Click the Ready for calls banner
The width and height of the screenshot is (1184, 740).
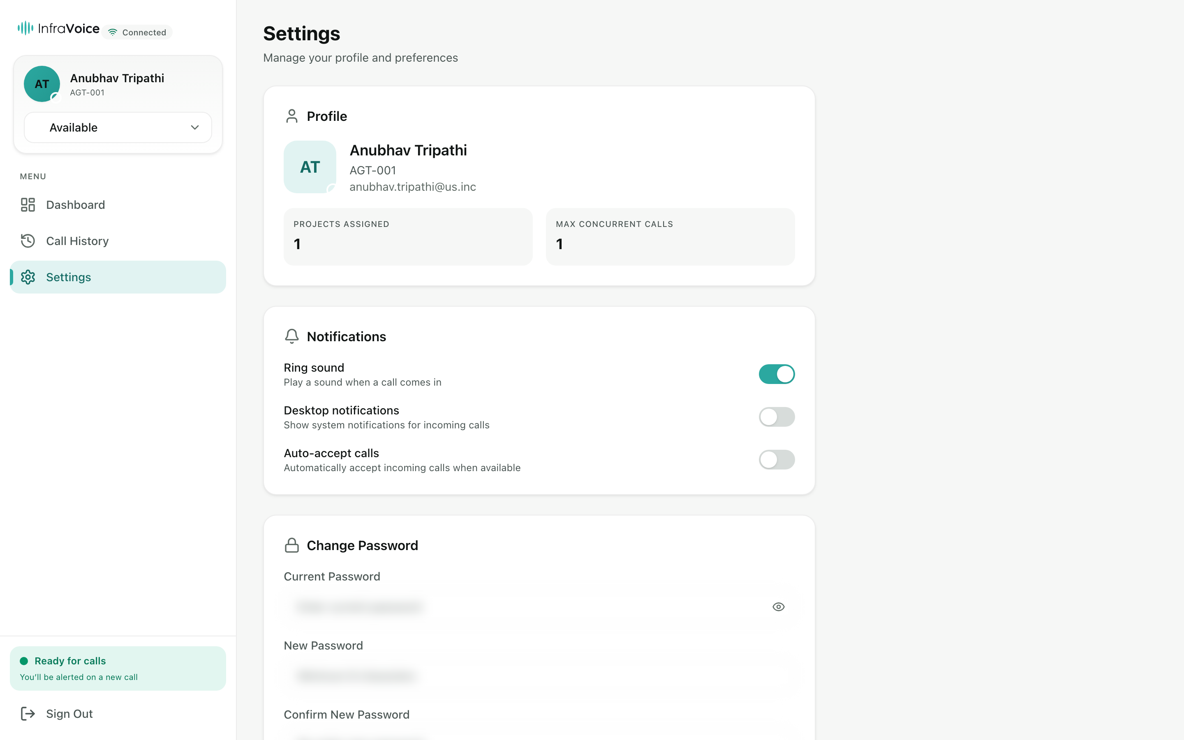point(118,668)
